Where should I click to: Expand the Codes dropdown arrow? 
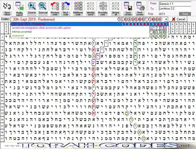pyautogui.click(x=166, y=19)
